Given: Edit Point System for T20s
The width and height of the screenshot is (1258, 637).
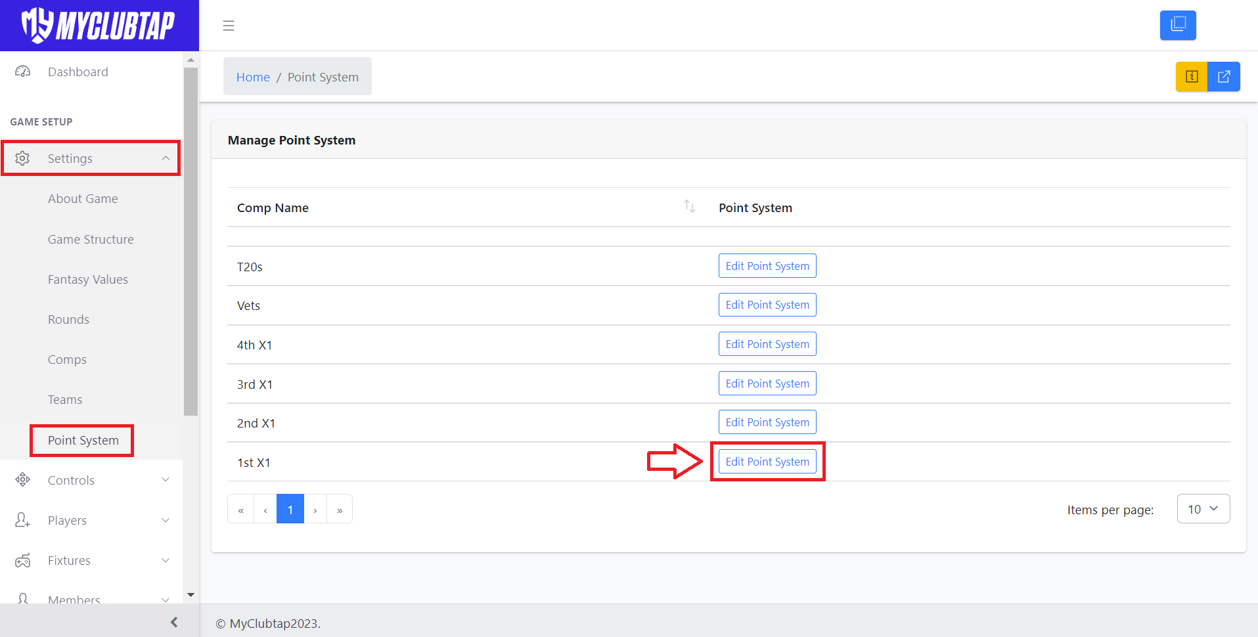Looking at the screenshot, I should tap(767, 266).
